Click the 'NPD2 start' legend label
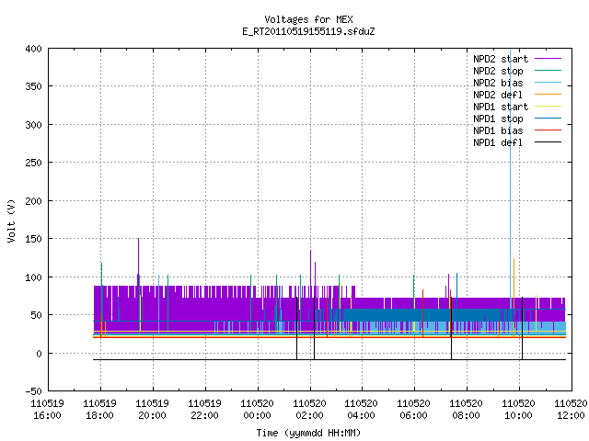 (501, 59)
